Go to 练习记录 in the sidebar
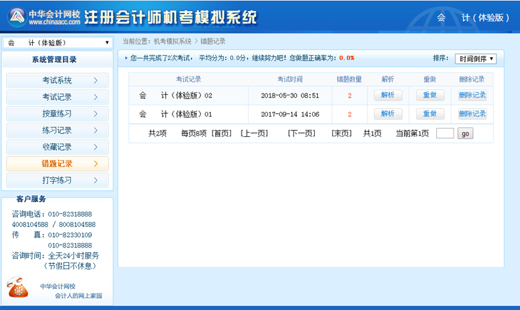 pyautogui.click(x=57, y=130)
